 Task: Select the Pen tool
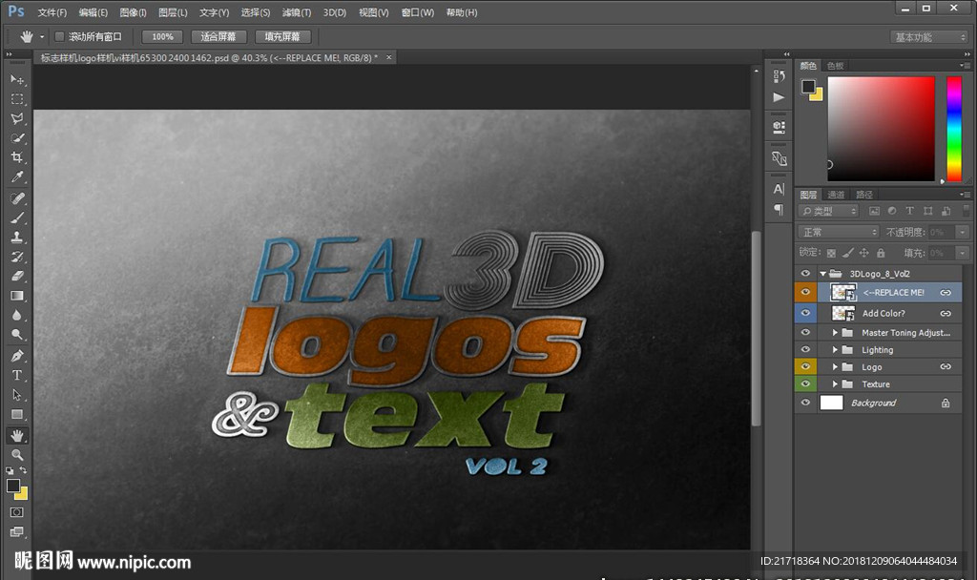pos(17,355)
